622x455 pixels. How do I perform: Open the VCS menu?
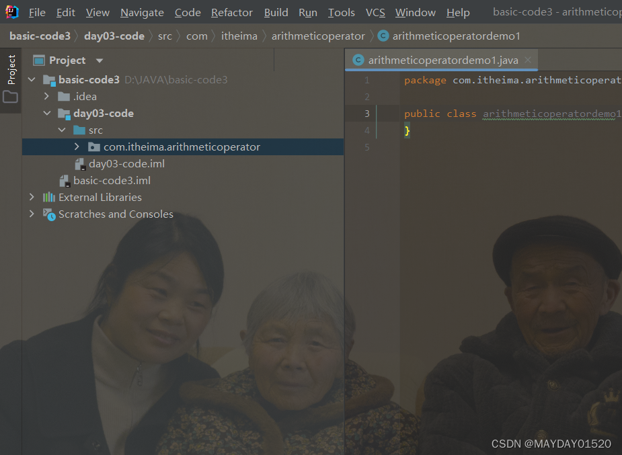pos(375,13)
